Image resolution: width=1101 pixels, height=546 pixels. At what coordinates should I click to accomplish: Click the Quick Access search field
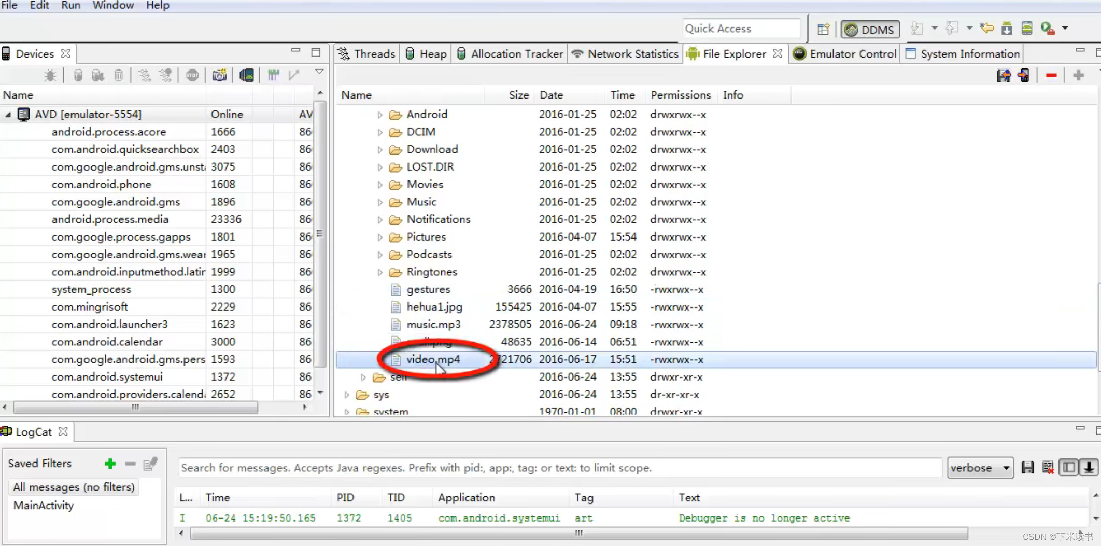pyautogui.click(x=741, y=29)
